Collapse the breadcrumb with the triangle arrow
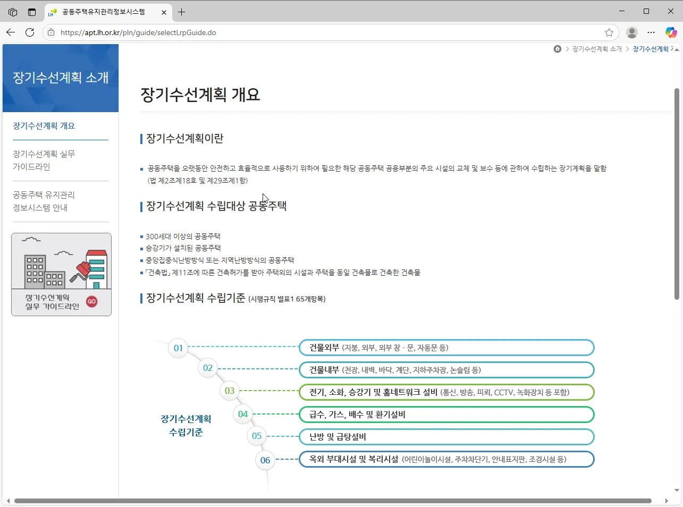This screenshot has width=683, height=507. [676, 48]
